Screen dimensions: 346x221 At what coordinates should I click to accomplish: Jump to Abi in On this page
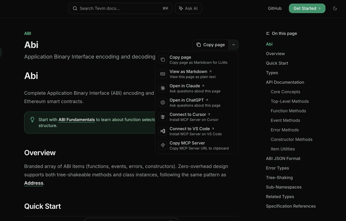[x=269, y=44]
